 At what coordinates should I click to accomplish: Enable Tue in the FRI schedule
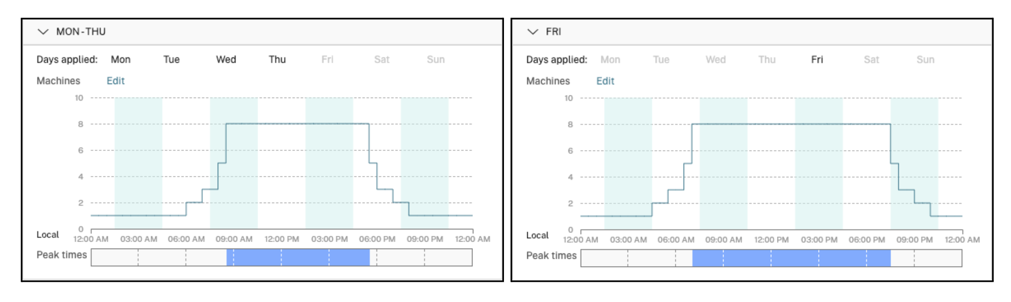[661, 60]
